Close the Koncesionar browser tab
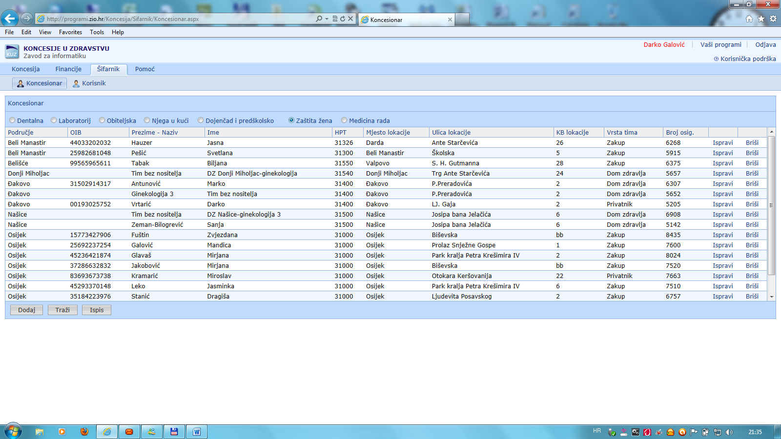This screenshot has height=439, width=781. [450, 20]
